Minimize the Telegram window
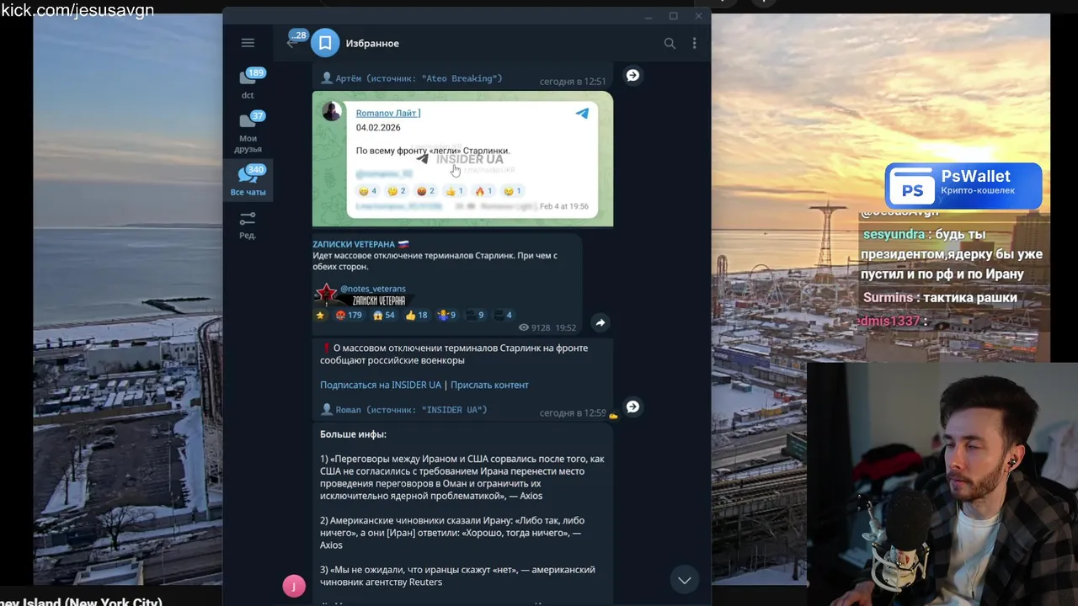This screenshot has height=606, width=1078. coord(648,16)
